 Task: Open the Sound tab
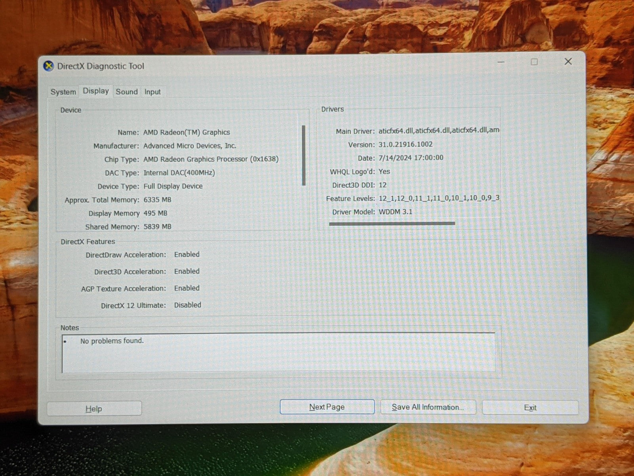[x=126, y=92]
